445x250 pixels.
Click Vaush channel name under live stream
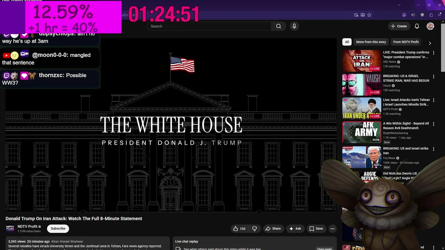387,85
